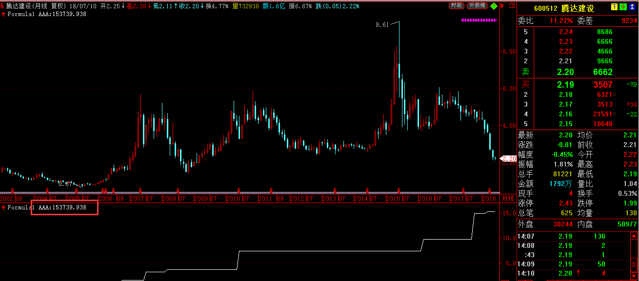Click the info marker above 2010 07

(x=239, y=190)
